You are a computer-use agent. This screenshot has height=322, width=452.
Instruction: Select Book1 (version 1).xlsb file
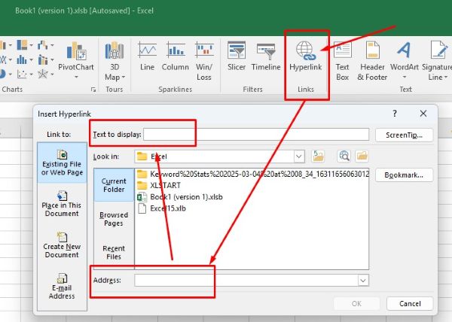coord(180,197)
